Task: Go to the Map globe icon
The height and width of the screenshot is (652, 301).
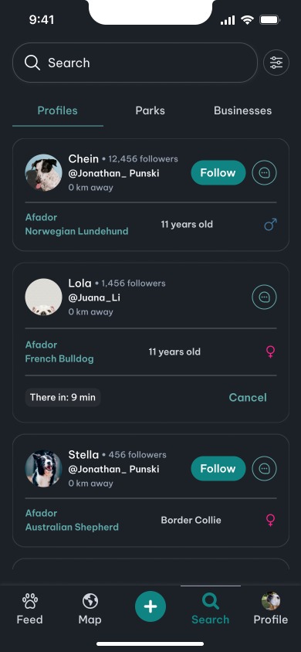Action: 90,601
